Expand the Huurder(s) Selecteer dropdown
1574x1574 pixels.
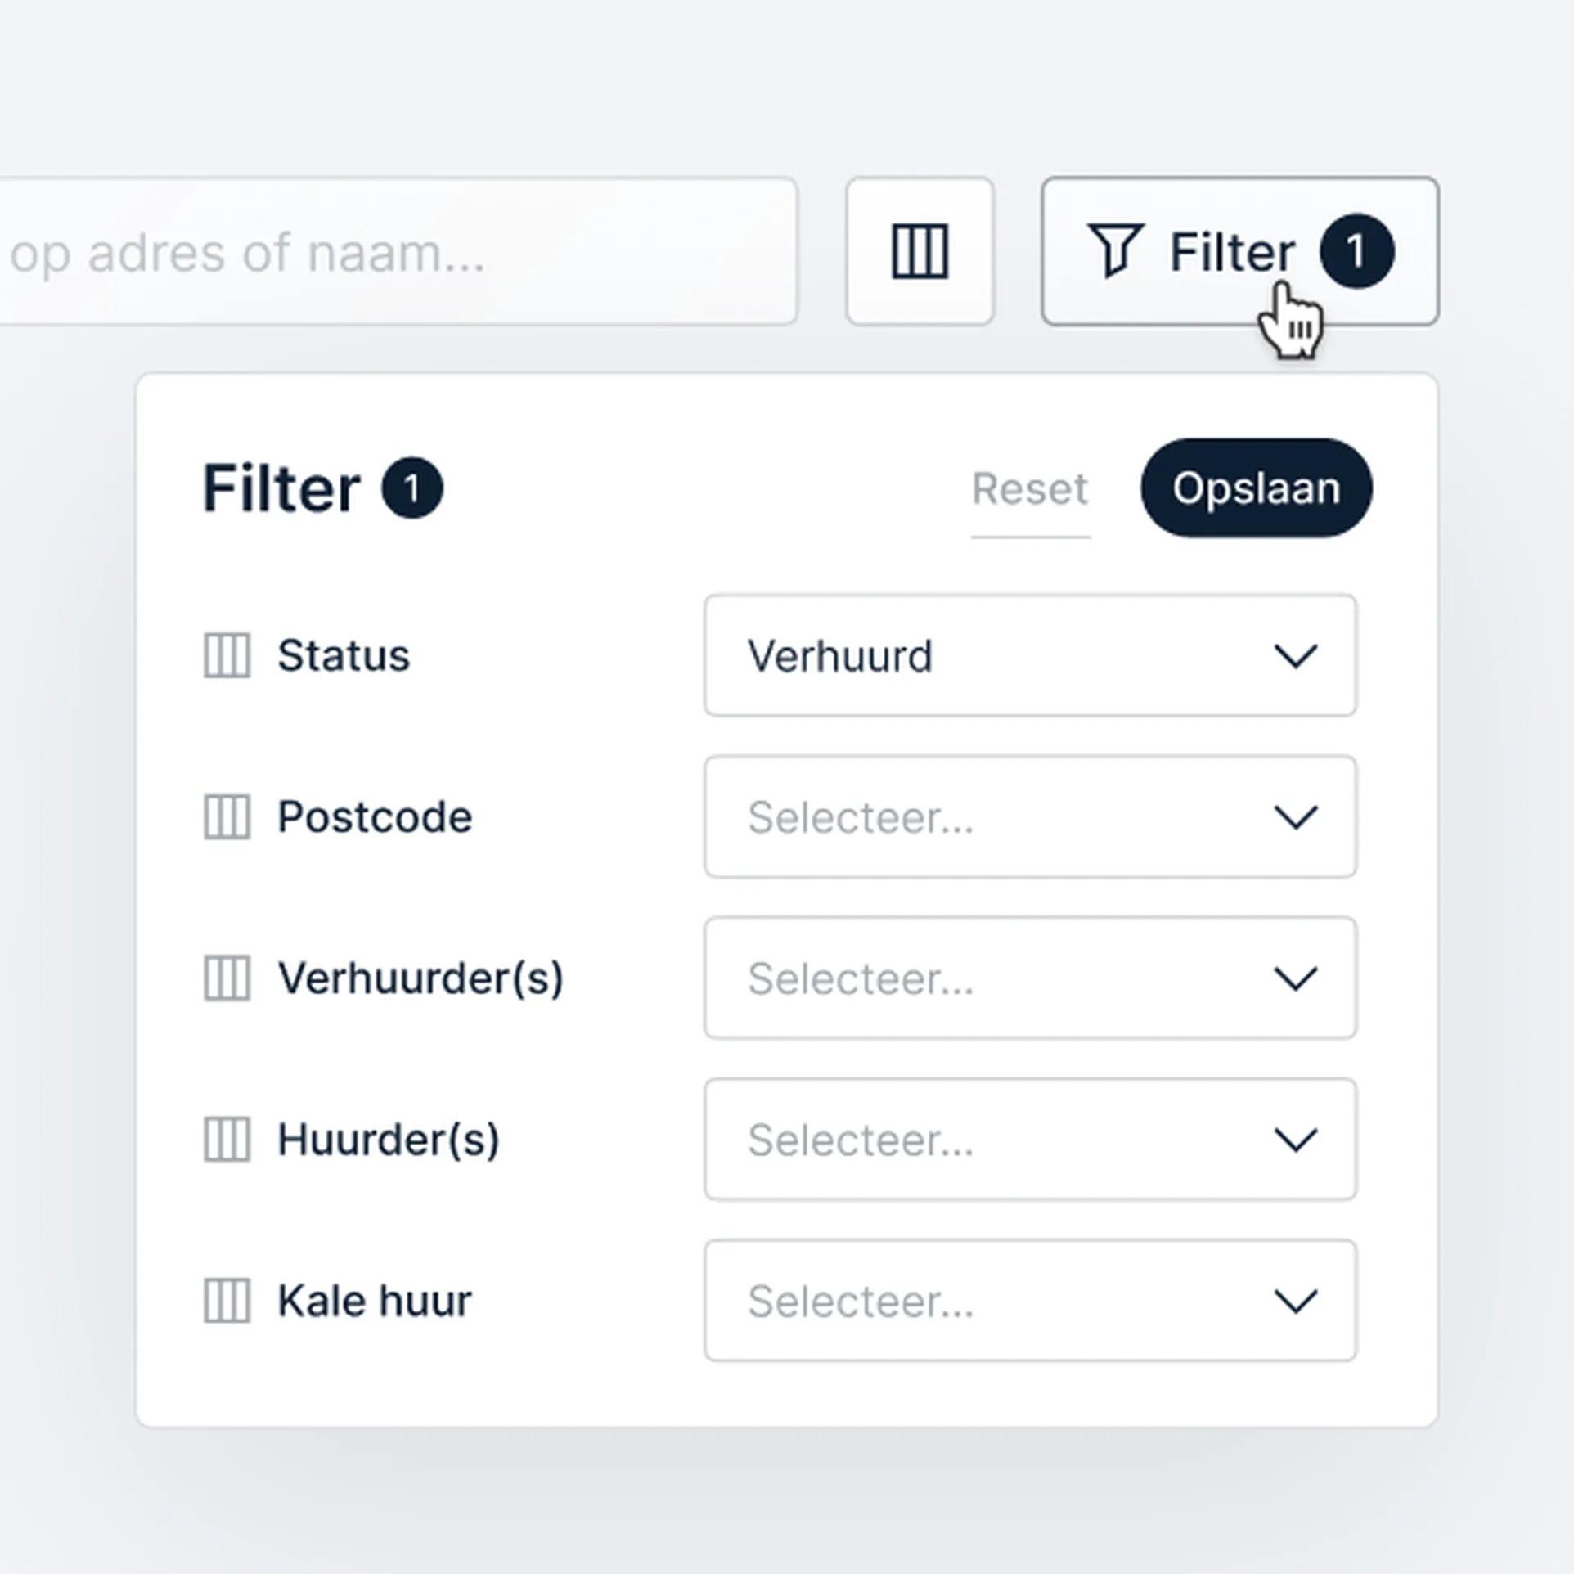(1030, 1139)
